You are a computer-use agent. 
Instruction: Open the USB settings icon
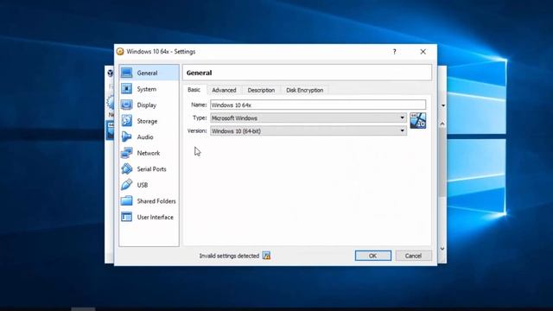pos(127,185)
